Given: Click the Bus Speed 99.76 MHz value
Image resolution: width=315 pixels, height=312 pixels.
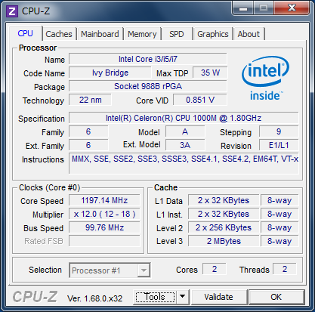Looking at the screenshot, I should [104, 227].
